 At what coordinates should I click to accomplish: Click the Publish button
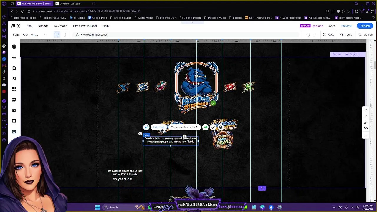point(365,26)
